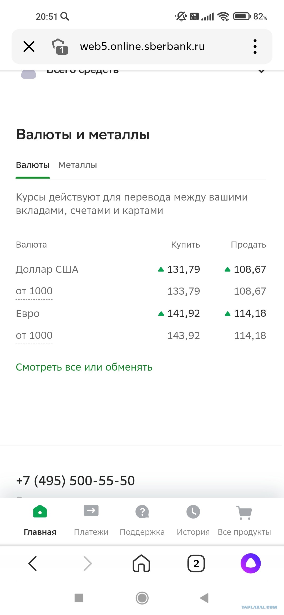Screen dimensions: 284x615
Task: Open the site protection shield icon
Action: tap(60, 47)
